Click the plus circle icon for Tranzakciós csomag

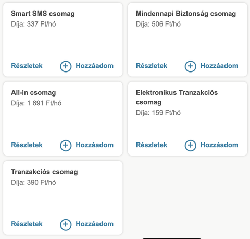point(66,224)
